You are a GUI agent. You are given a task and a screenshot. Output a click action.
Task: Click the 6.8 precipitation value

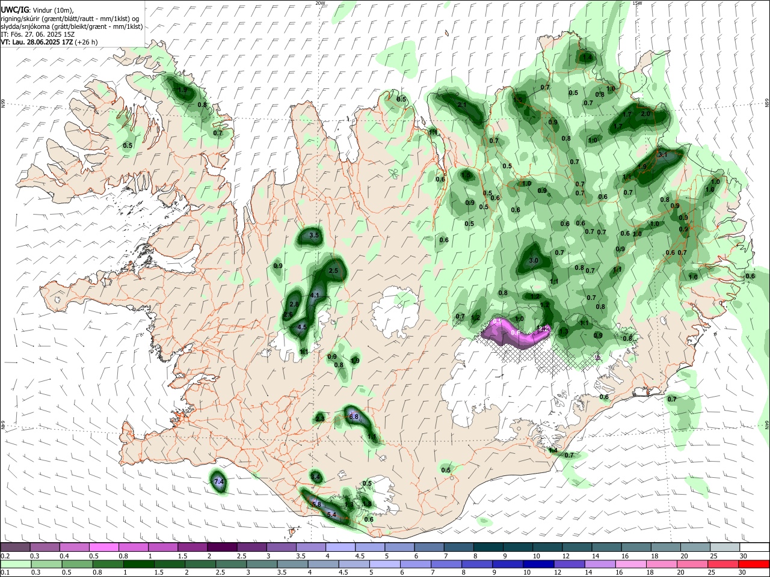[x=354, y=417]
